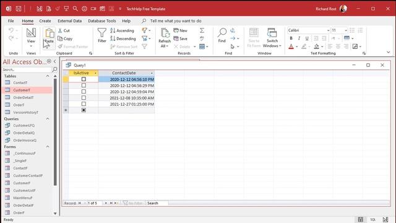Switch to the Home tab
This screenshot has height=223, width=396.
(x=27, y=21)
